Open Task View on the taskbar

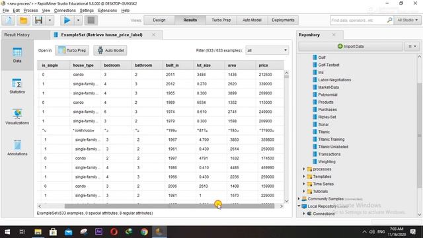point(22,232)
